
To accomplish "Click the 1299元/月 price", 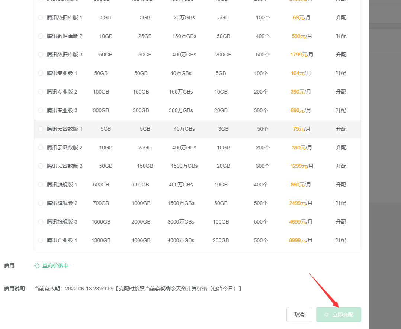I will (302, 166).
